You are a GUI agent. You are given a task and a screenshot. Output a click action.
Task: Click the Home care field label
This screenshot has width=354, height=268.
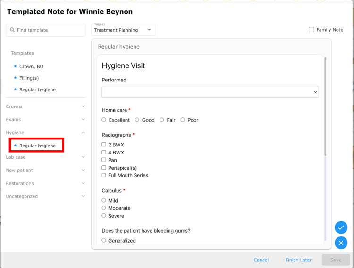[x=114, y=110]
